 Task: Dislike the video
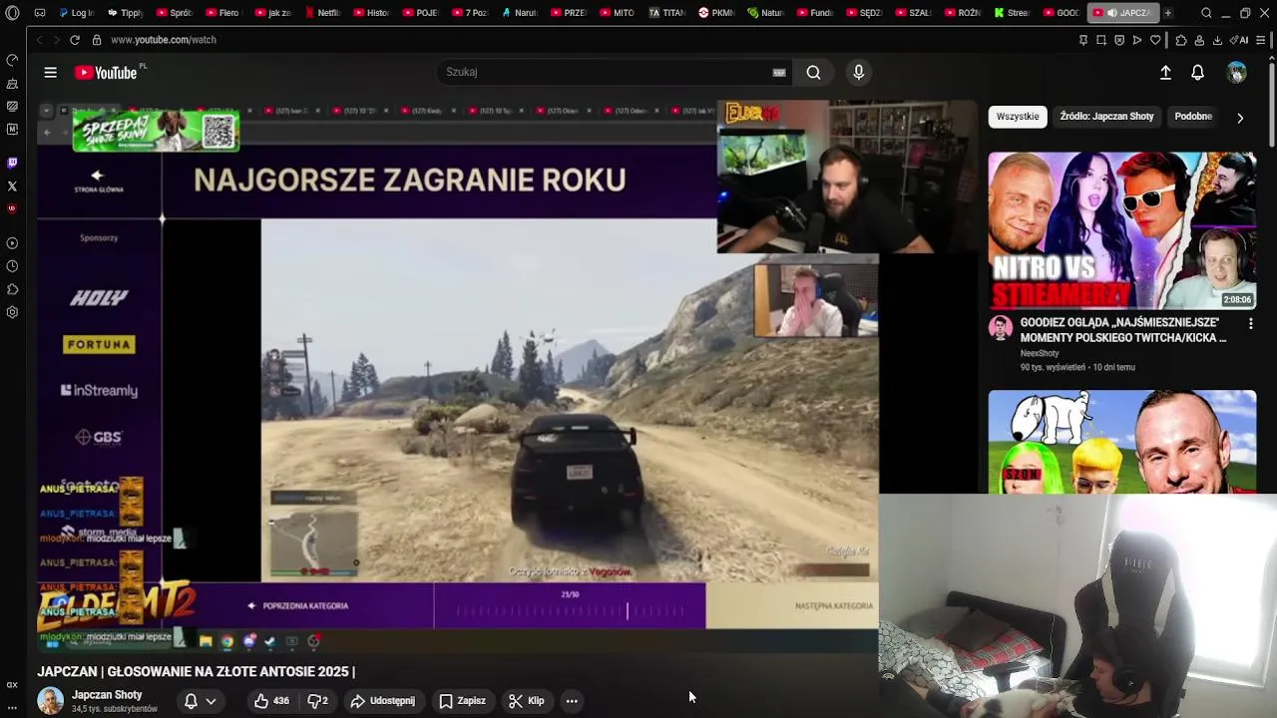(317, 701)
